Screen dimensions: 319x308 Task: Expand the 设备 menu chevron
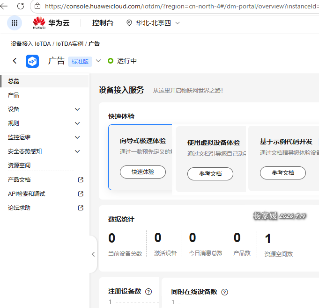click(x=77, y=109)
